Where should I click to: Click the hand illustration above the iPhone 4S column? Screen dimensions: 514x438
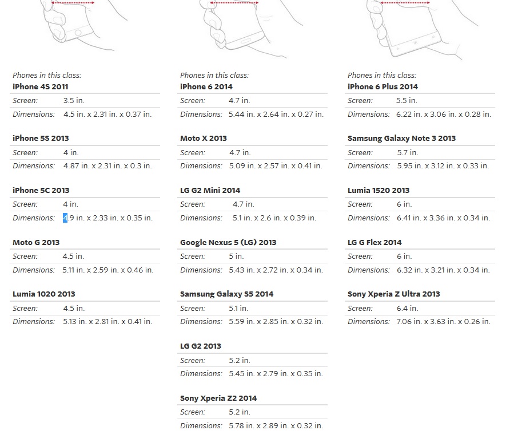pos(80,26)
